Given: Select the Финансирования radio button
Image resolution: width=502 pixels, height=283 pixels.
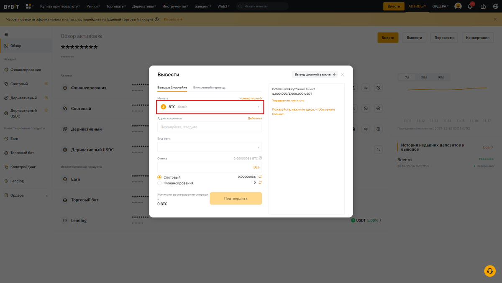Looking at the screenshot, I should 159,183.
